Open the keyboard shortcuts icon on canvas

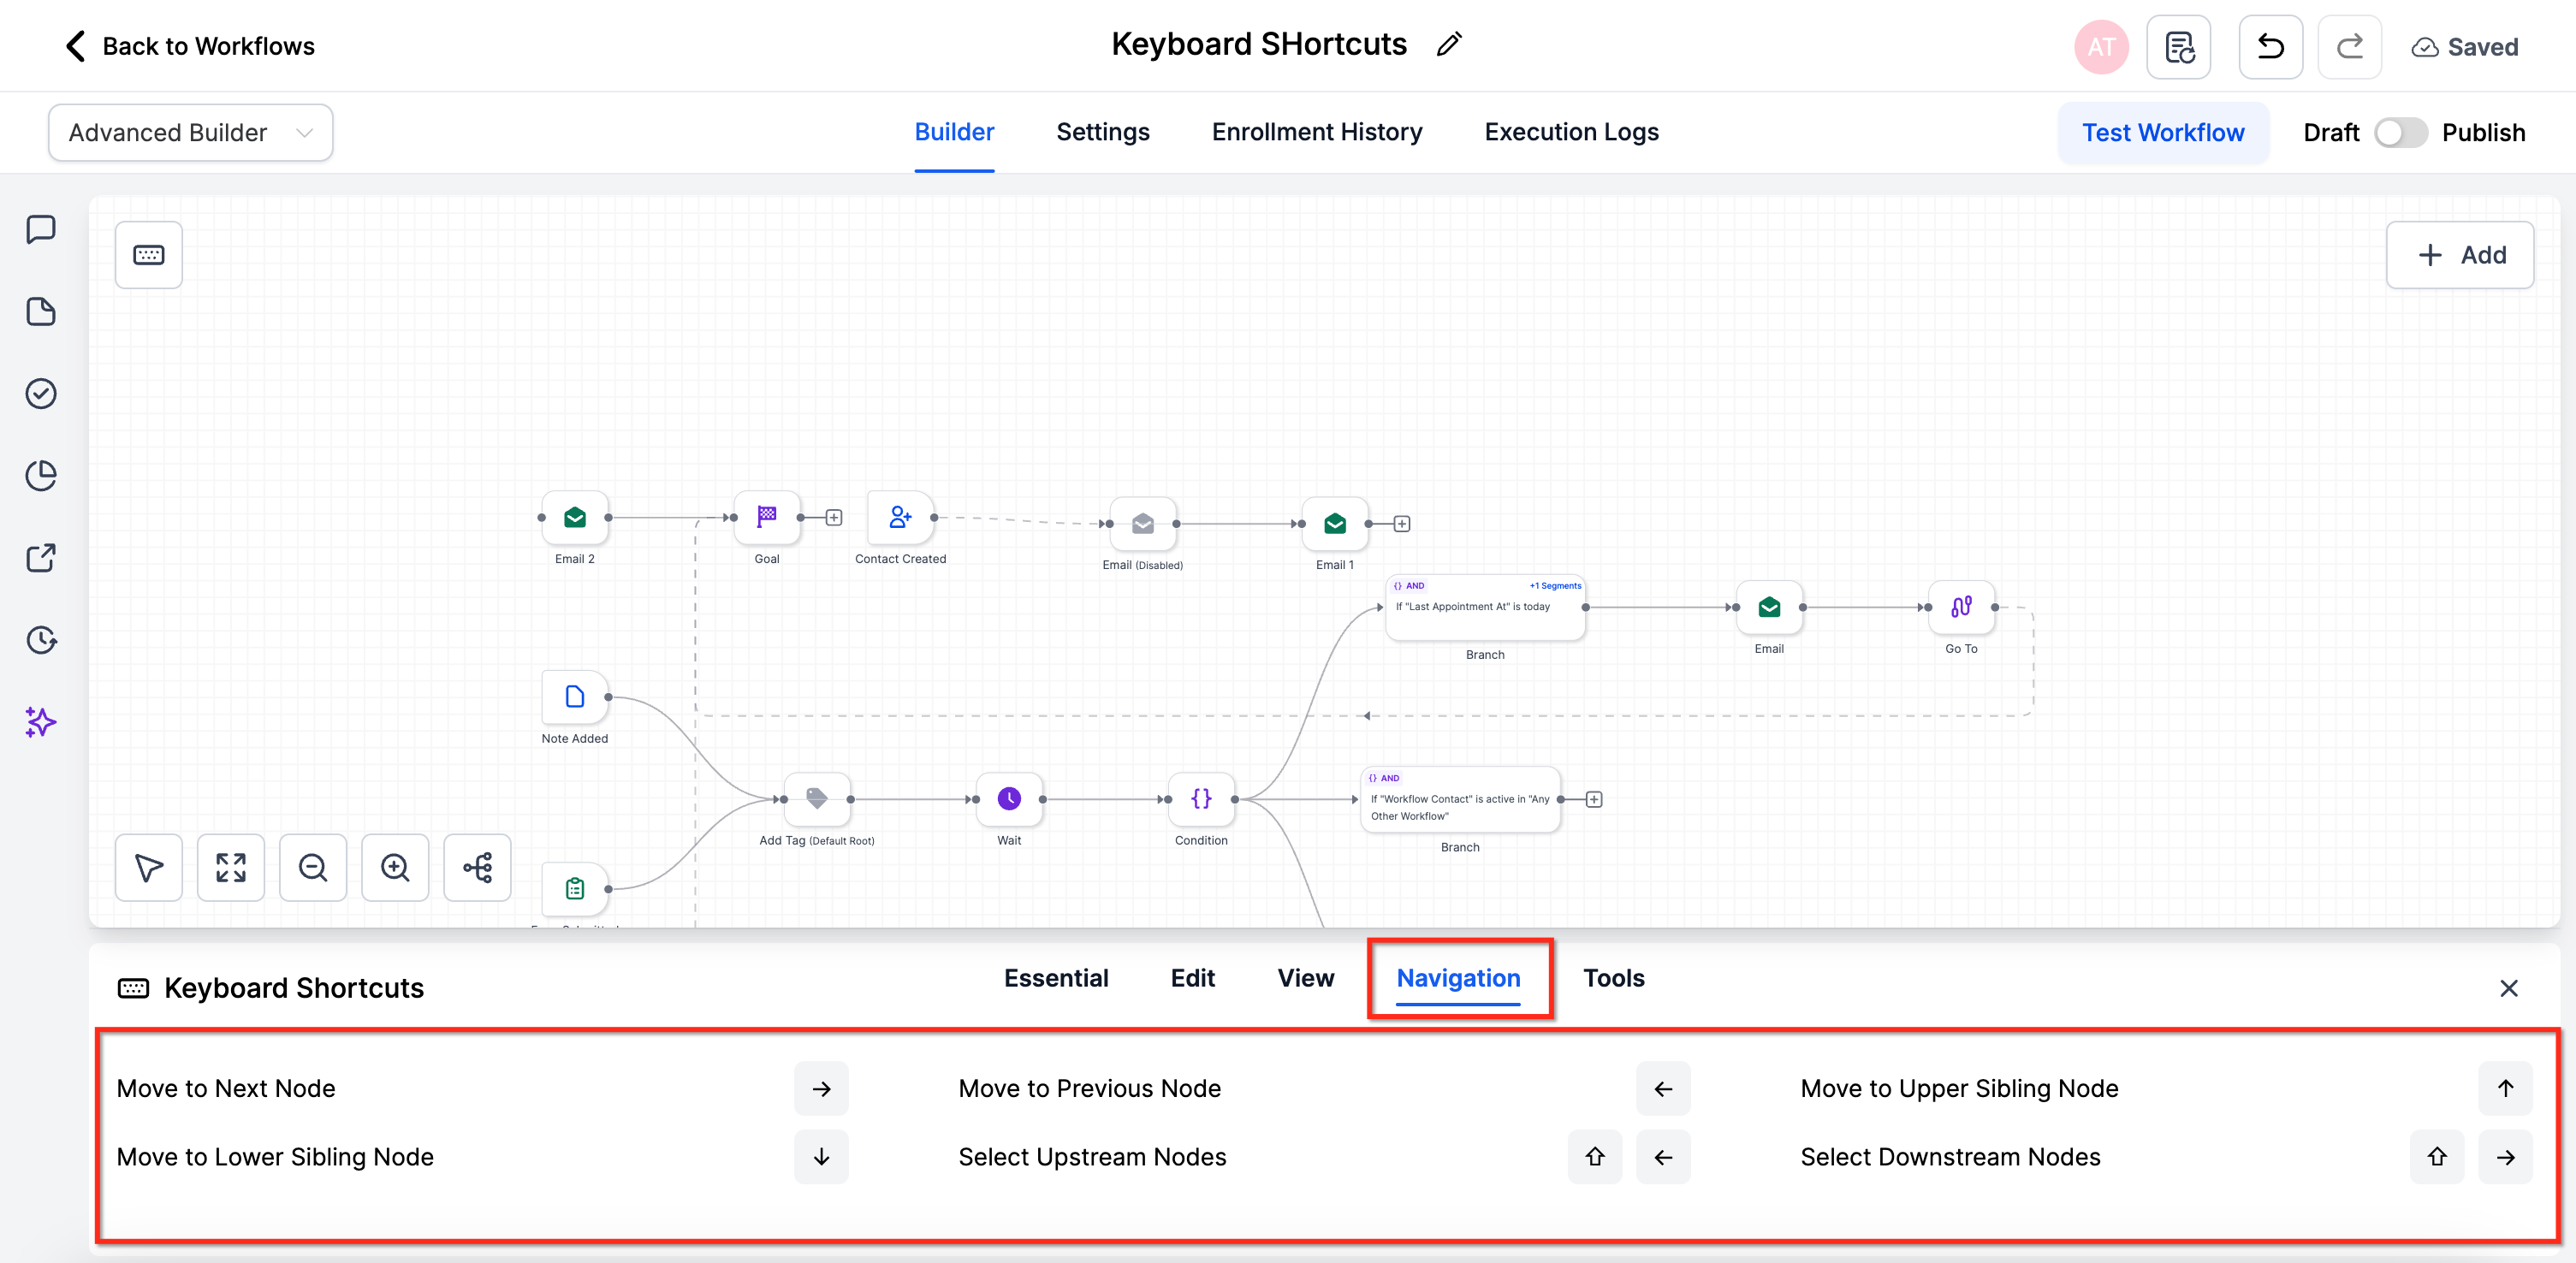[148, 255]
